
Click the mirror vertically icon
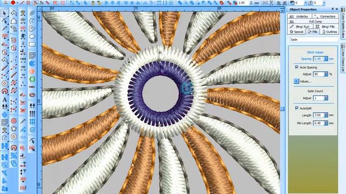tap(271, 3)
